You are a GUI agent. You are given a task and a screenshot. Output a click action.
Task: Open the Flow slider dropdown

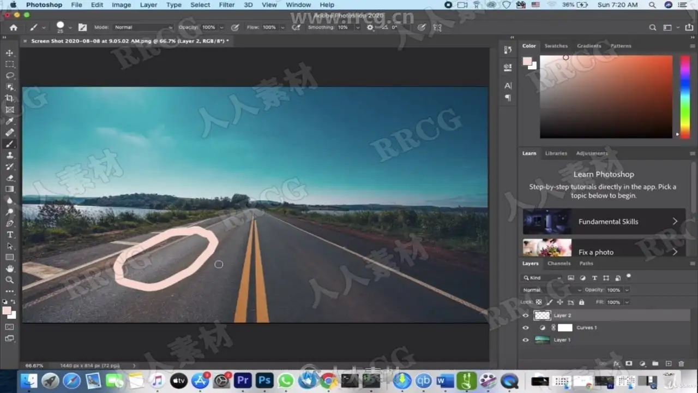282,27
